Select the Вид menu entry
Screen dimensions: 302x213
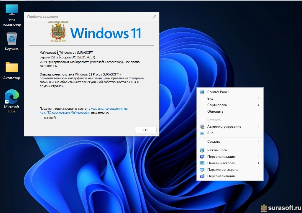click(230, 99)
